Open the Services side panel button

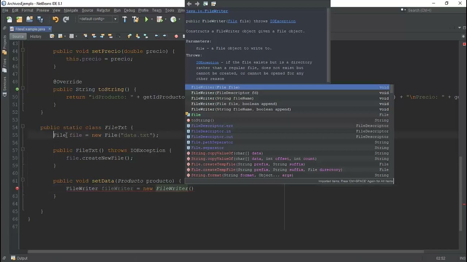point(4,87)
